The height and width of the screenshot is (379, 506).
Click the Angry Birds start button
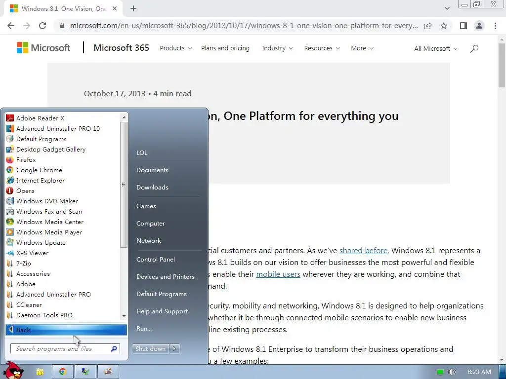[x=12, y=371]
